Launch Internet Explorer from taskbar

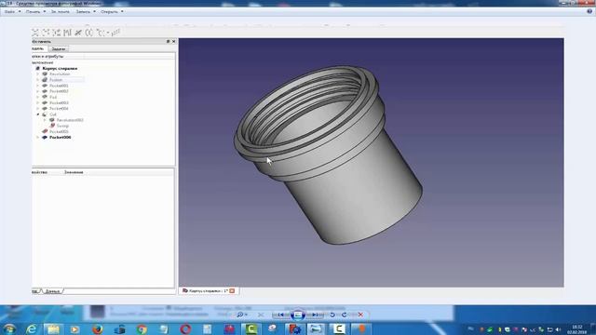click(x=31, y=328)
